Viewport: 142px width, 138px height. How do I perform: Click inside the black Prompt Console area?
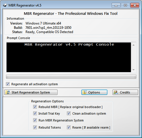(69, 57)
